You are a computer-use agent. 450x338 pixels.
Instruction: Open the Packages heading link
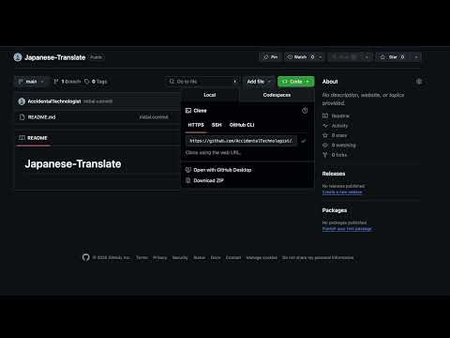335,210
